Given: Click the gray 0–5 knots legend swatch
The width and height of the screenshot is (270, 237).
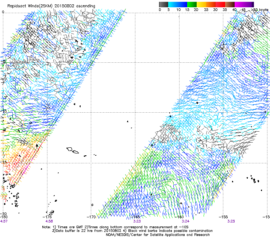Looking at the screenshot, I should coord(163,4).
